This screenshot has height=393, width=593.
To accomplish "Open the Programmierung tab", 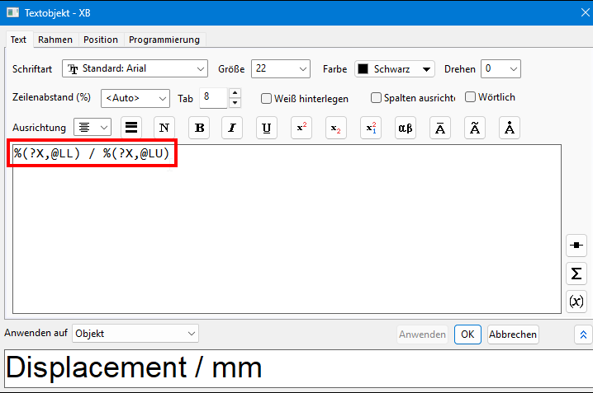I will (x=164, y=40).
